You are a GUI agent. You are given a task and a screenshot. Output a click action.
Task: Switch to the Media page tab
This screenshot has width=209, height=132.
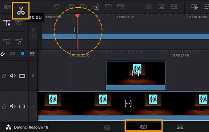click(x=107, y=127)
